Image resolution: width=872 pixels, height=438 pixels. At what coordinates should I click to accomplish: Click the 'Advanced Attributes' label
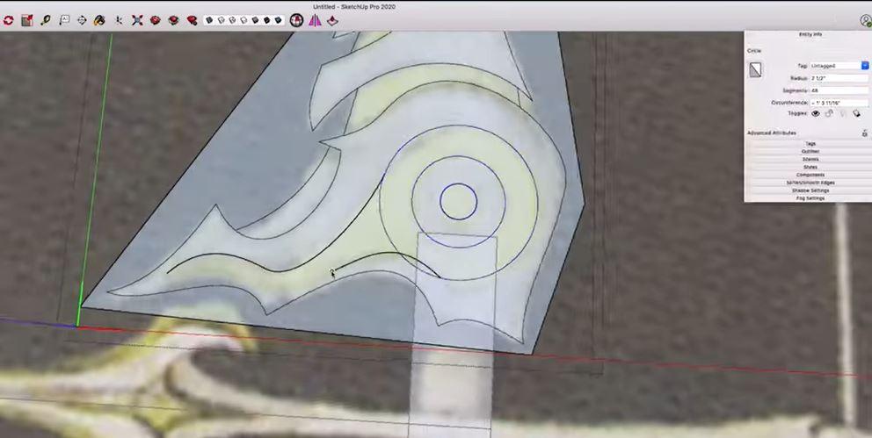pyautogui.click(x=771, y=133)
